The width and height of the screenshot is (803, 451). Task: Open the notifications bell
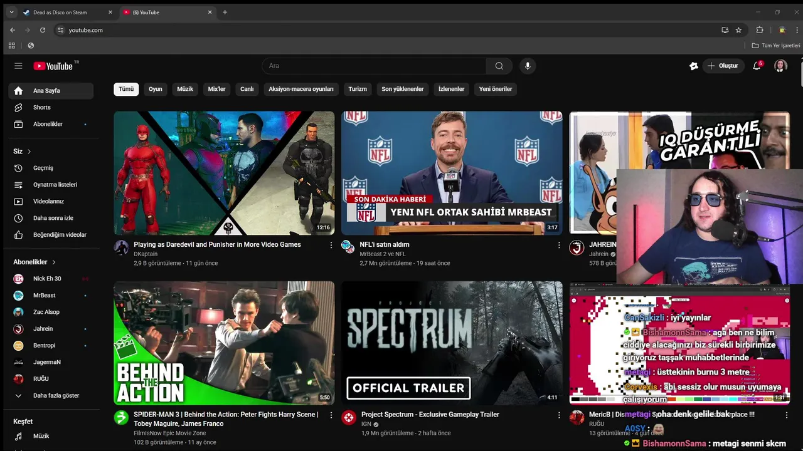(x=757, y=66)
